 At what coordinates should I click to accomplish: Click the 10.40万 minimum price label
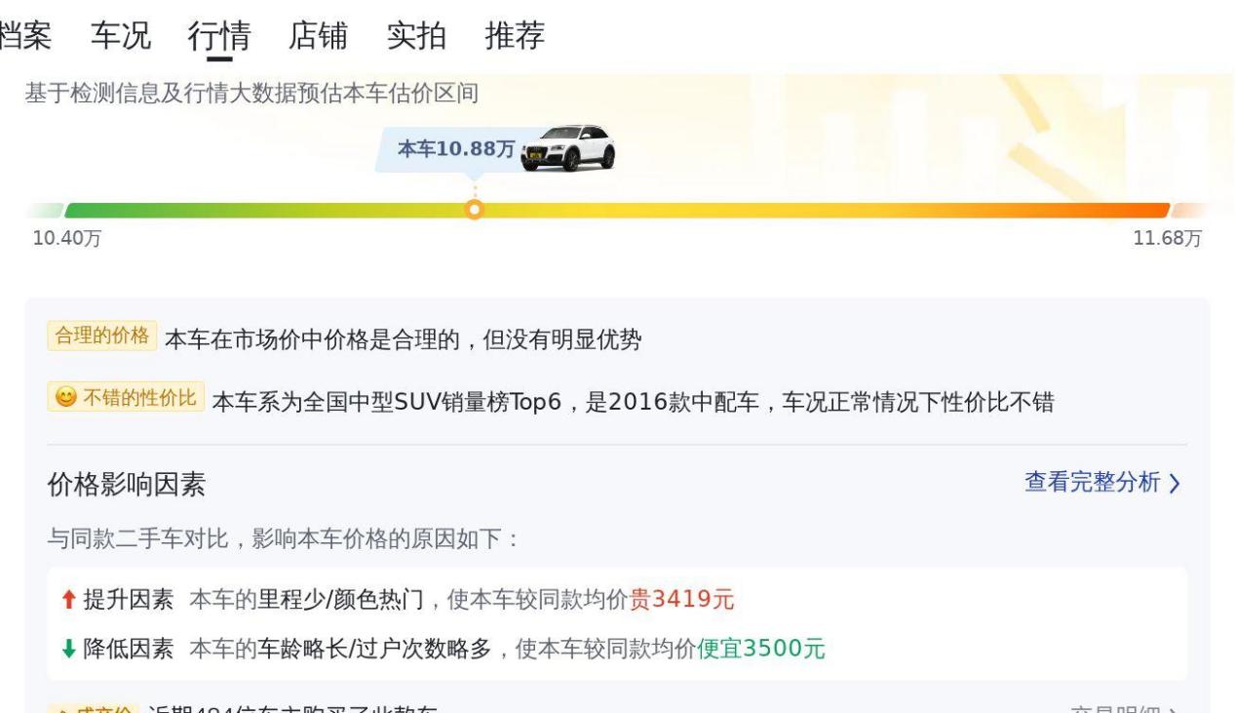pos(66,240)
